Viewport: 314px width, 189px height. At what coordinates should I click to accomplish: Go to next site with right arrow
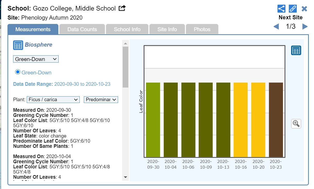pos(305,27)
